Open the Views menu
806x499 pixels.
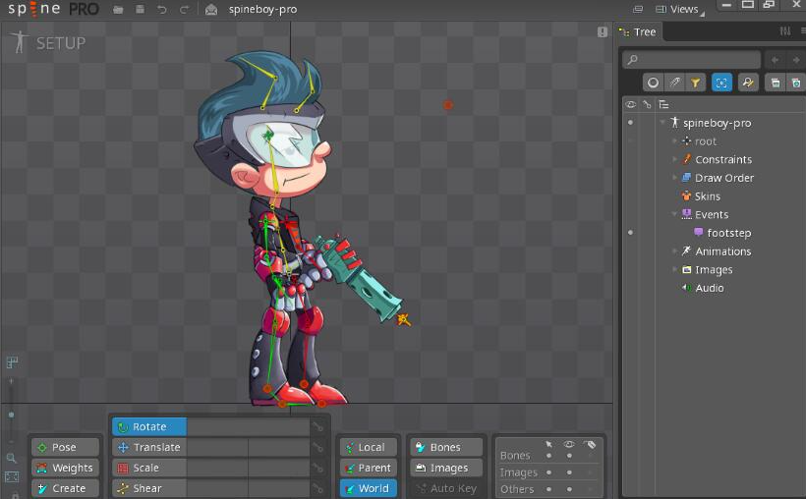(x=683, y=10)
